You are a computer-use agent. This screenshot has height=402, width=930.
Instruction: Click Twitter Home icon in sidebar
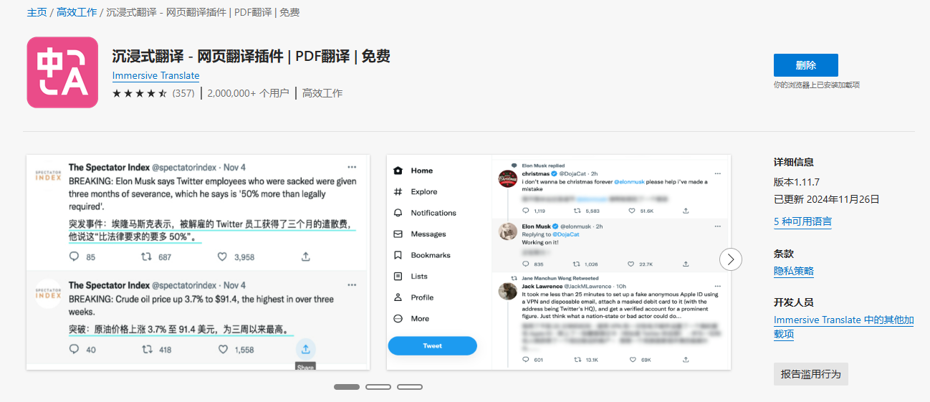(x=398, y=171)
